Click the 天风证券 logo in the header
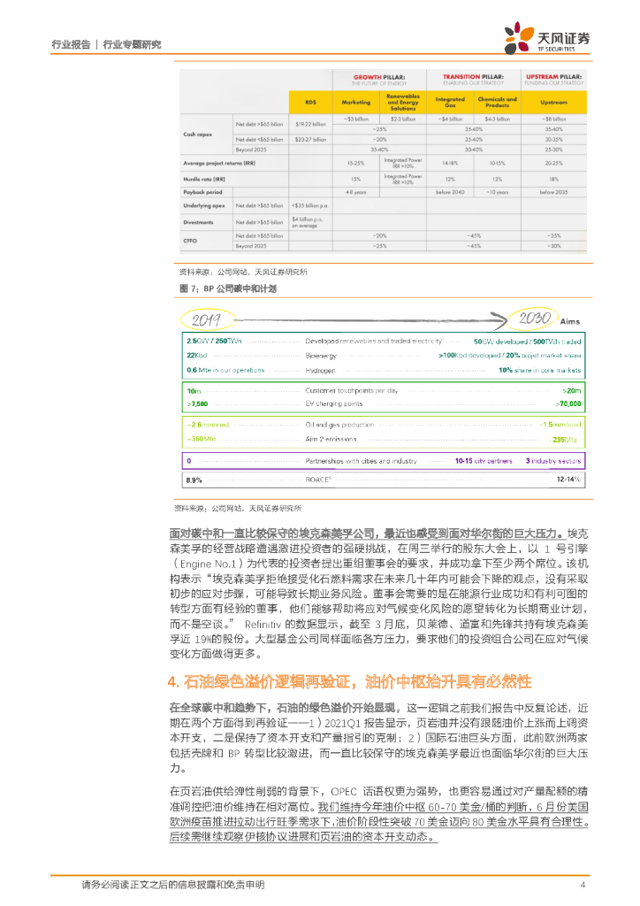Viewport: 640px width, 906px height. (546, 38)
